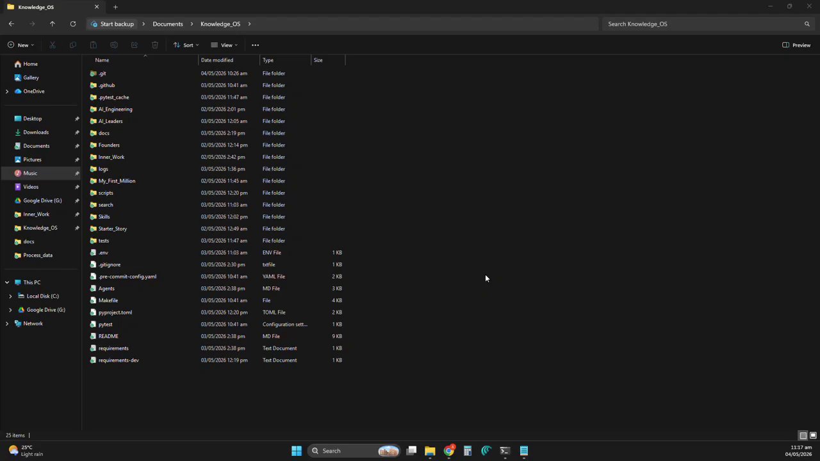Open File Explorer from the taskbar
Image resolution: width=820 pixels, height=461 pixels.
[x=430, y=451]
